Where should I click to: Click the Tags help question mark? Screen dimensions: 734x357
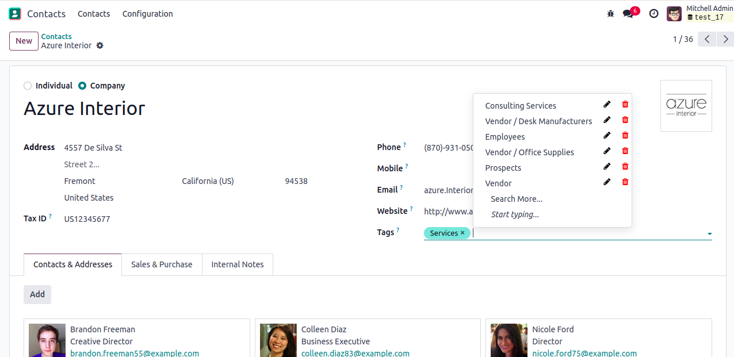click(x=398, y=230)
